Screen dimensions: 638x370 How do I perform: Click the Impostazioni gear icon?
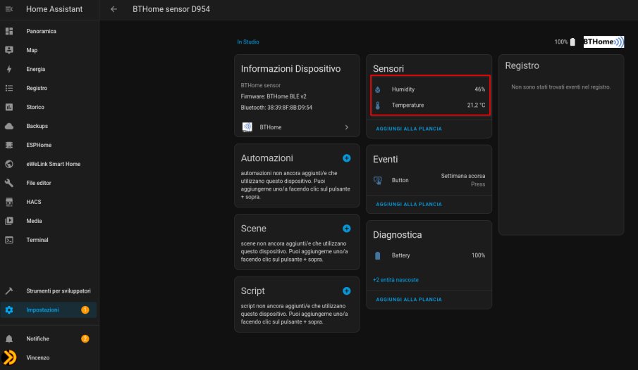pyautogui.click(x=9, y=310)
